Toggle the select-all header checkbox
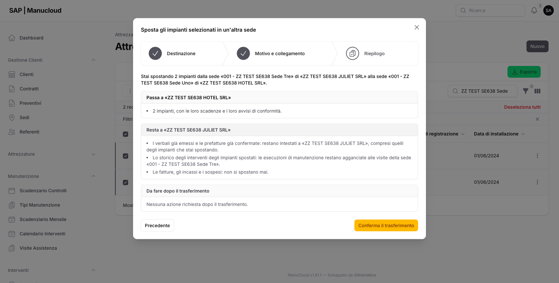The height and width of the screenshot is (283, 559). click(x=126, y=134)
